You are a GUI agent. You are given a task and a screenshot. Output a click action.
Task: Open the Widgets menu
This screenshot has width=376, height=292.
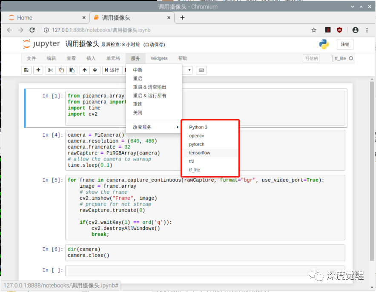159,58
